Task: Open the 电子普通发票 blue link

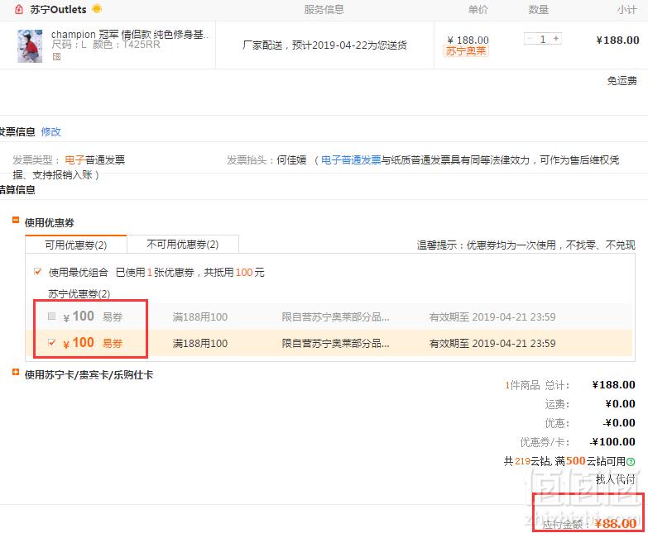Action: (351, 159)
